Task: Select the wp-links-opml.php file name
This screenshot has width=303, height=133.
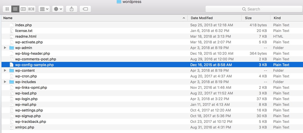Action: 31,88
